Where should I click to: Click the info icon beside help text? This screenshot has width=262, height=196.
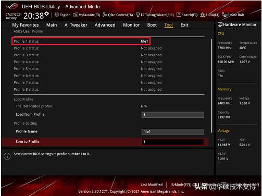click(x=7, y=156)
